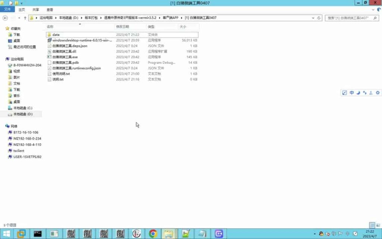Switch to large icons view in status bar
The height and width of the screenshot is (239, 382).
pos(378,225)
